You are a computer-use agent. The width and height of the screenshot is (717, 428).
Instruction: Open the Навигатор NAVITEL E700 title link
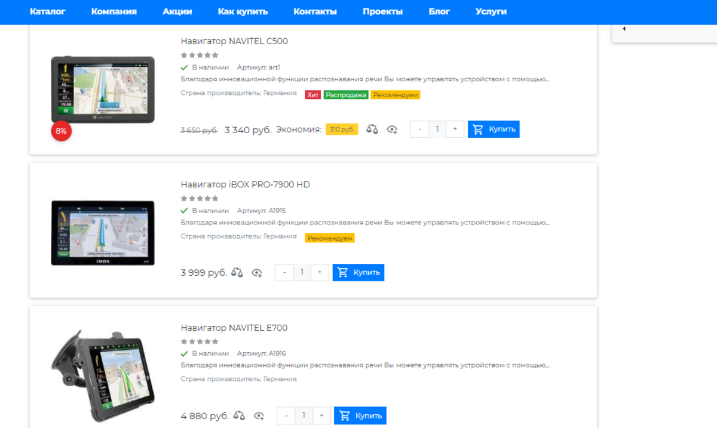click(234, 328)
